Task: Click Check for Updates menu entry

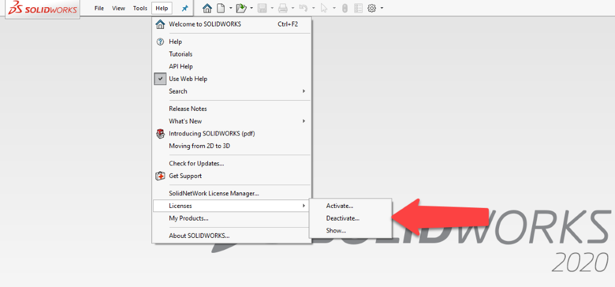Action: click(196, 164)
